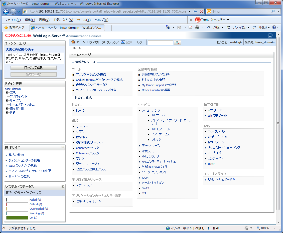This screenshot has height=233, width=283.
Task: Select the WLSコンソール browser tab
Action: 67,28
